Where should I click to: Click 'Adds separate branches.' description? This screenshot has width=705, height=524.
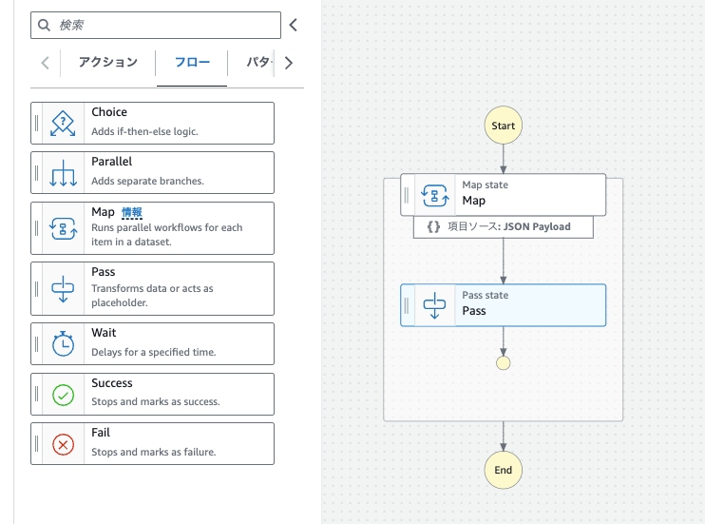tap(147, 181)
